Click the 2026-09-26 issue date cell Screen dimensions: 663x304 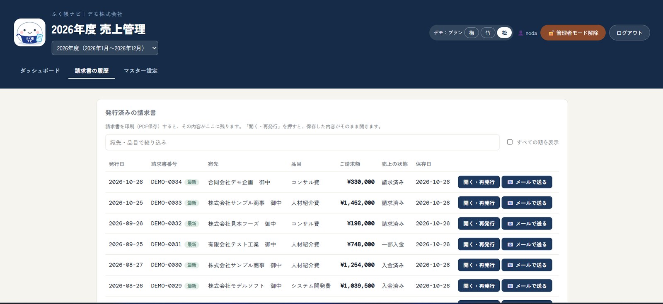click(x=126, y=223)
